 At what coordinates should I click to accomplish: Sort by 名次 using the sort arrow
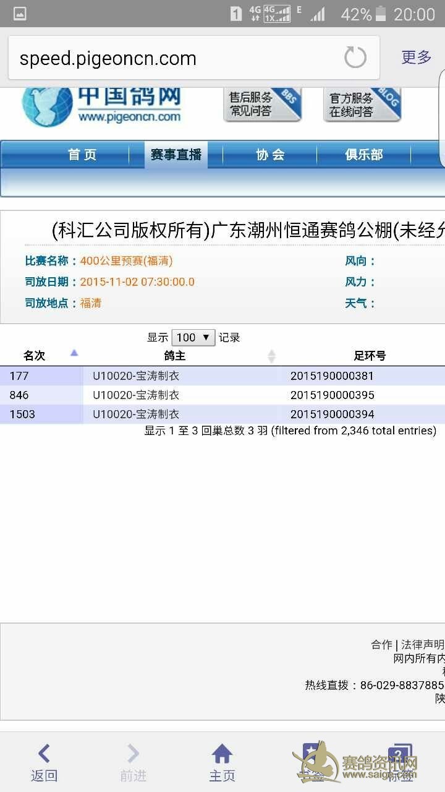[74, 353]
